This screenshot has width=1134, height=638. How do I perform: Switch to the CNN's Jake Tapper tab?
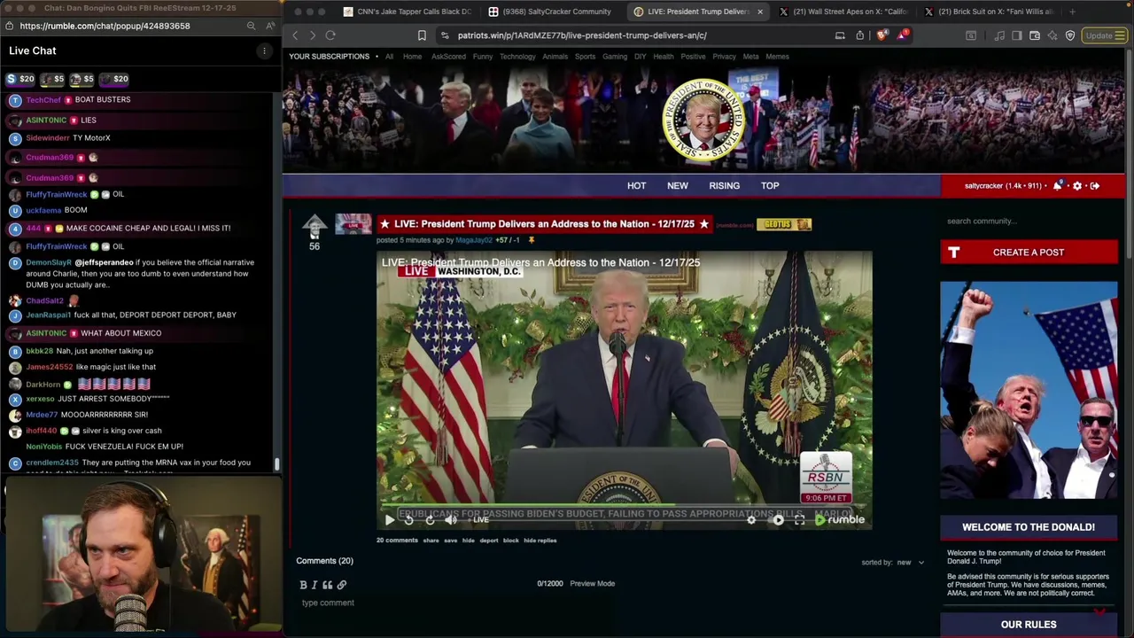407,12
